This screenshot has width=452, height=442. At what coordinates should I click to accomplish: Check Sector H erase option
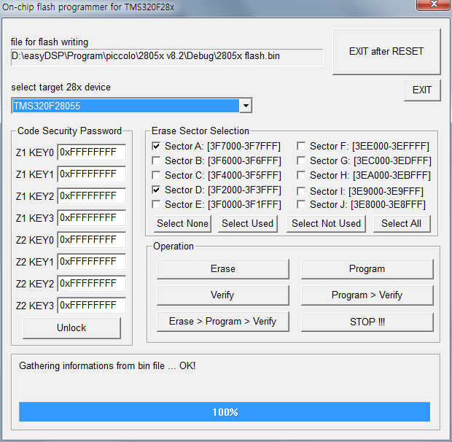301,175
